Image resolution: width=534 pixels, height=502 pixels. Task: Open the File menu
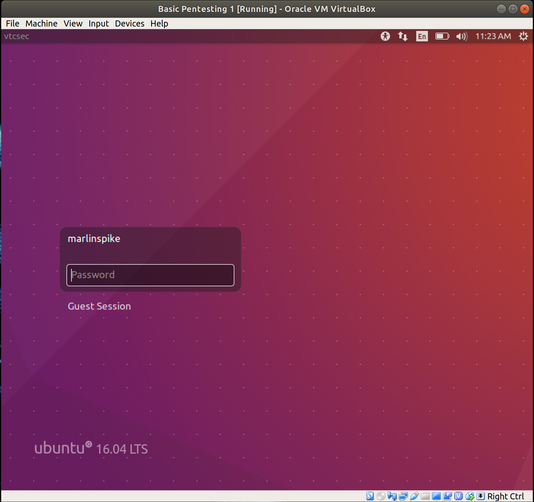point(13,24)
